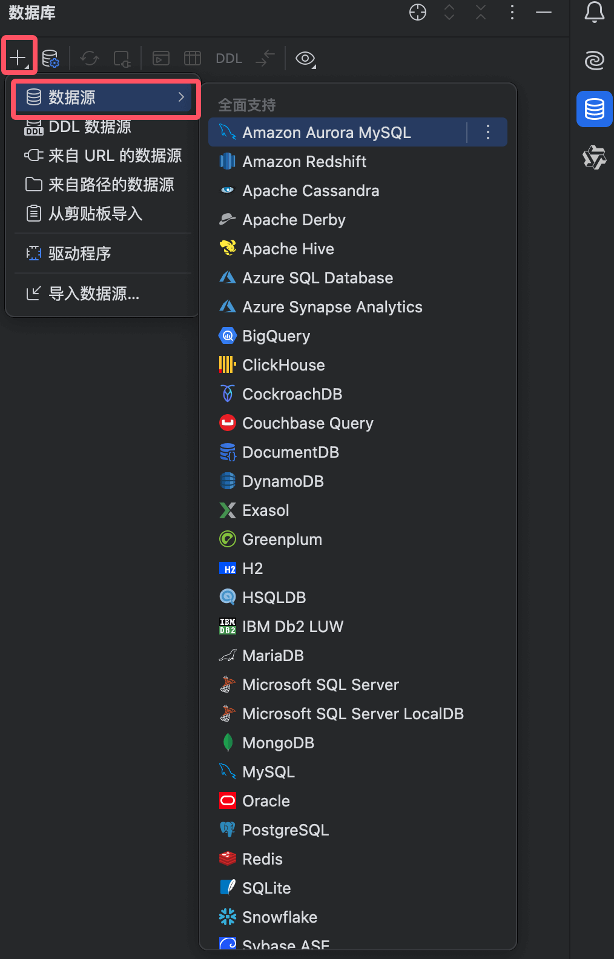Select 来自 URL 的数据源 menu item
The height and width of the screenshot is (959, 614).
point(103,156)
